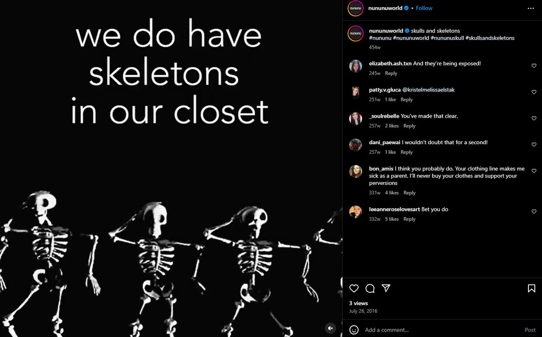Viewport: 542px width, 337px height.
Task: Open the @kristelmelissaelstak mention
Action: pos(428,90)
